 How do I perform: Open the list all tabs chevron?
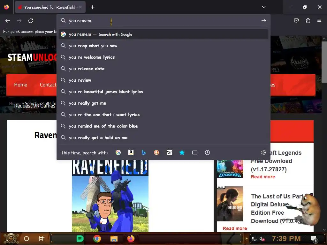(263, 7)
